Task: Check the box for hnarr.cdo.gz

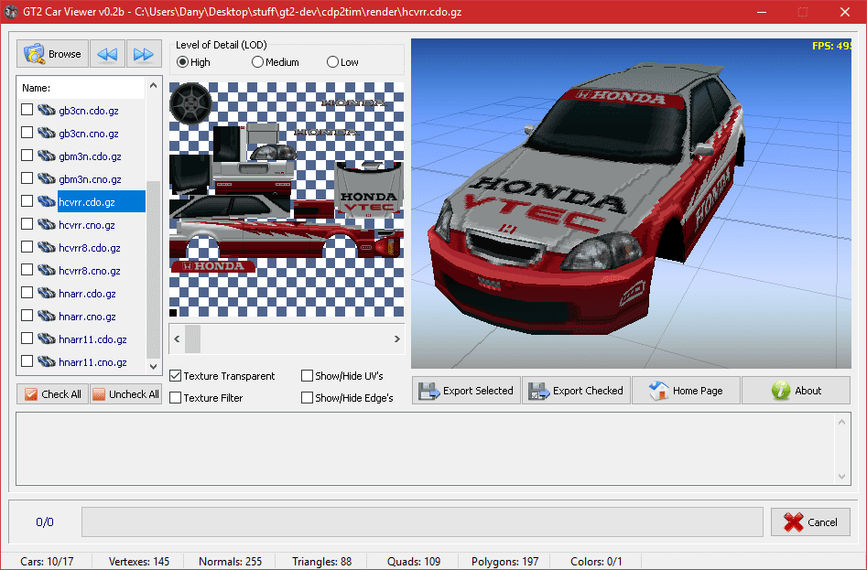Action: click(27, 293)
